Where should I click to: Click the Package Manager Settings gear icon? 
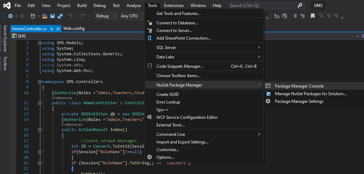pos(268,101)
